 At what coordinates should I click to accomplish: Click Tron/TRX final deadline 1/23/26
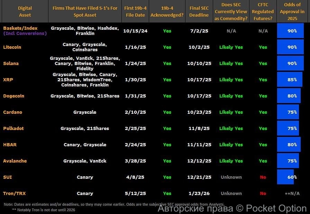point(199,193)
